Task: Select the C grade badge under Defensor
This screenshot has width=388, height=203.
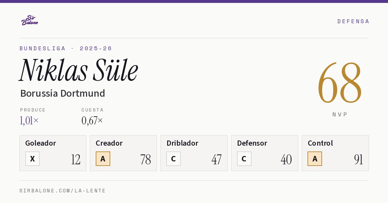Action: tap(244, 159)
